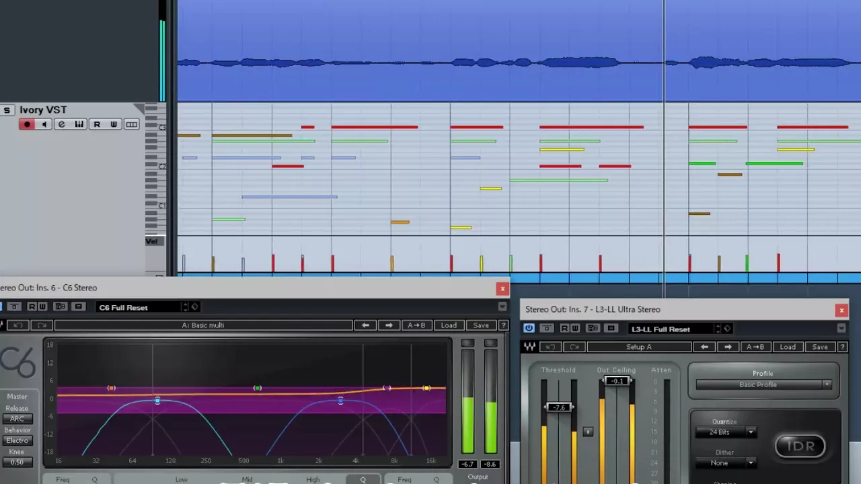Click A→B copy button in C6

pos(416,325)
